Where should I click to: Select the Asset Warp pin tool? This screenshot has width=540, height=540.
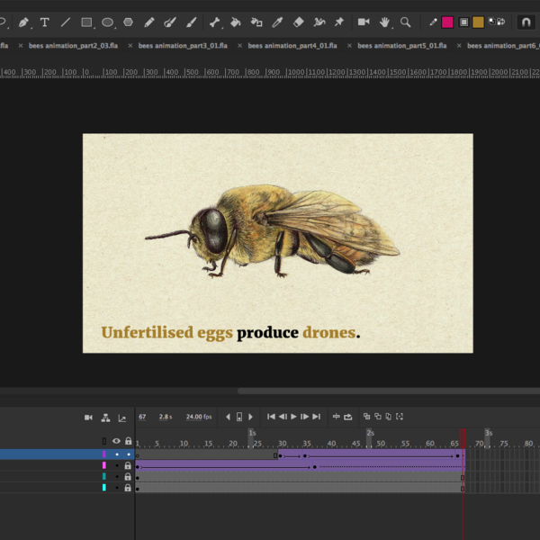pyautogui.click(x=339, y=22)
